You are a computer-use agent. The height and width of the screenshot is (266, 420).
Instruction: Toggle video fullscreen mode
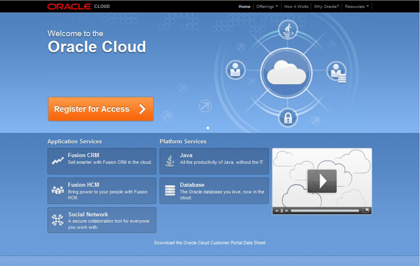pyautogui.click(x=366, y=210)
